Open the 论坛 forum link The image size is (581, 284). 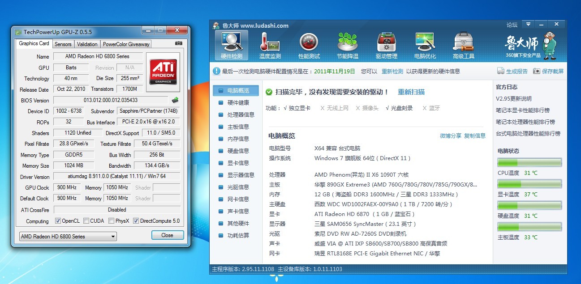512,25
